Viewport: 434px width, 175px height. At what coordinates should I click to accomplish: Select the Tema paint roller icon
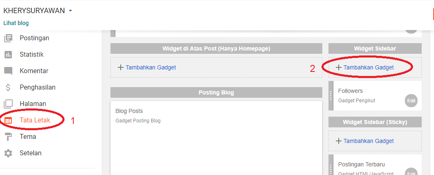8,137
